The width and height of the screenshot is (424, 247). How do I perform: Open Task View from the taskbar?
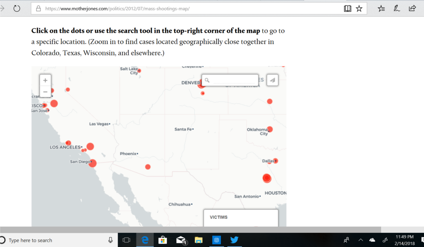point(126,240)
